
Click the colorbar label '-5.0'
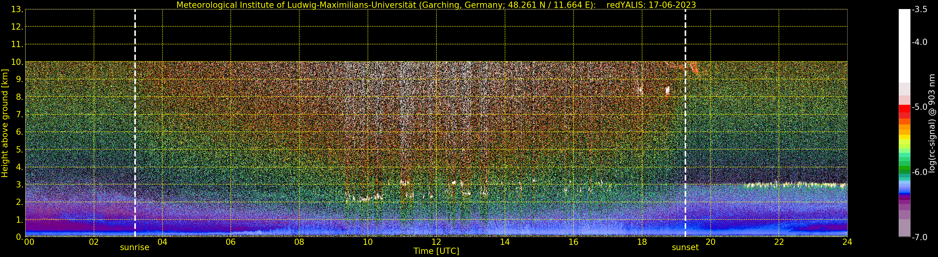point(919,107)
